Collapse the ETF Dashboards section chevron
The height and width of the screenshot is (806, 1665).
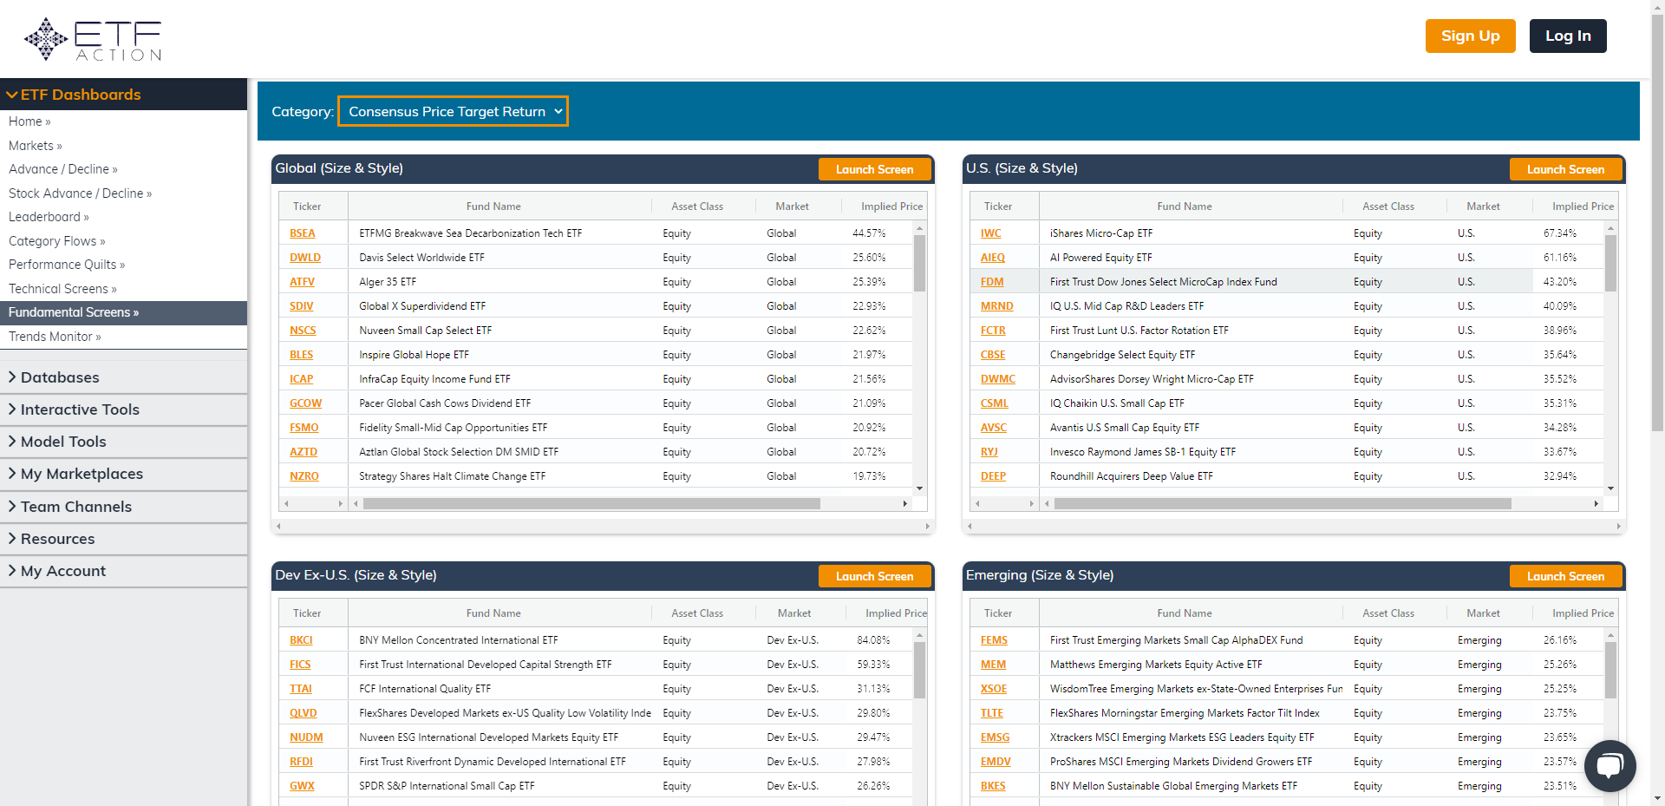pos(13,94)
